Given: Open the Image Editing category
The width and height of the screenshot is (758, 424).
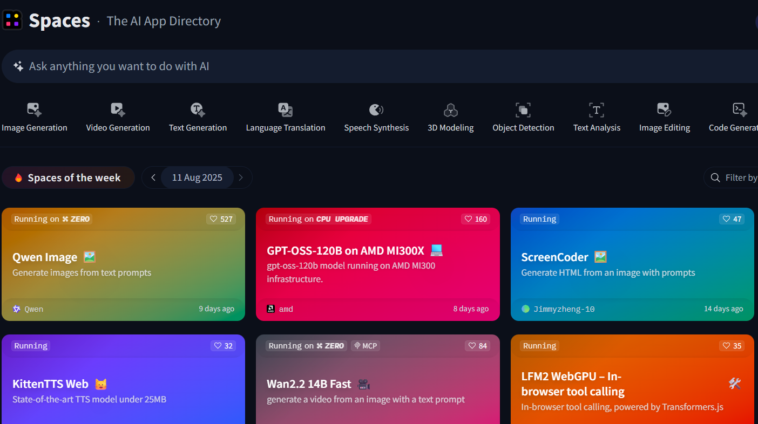Looking at the screenshot, I should tap(664, 117).
